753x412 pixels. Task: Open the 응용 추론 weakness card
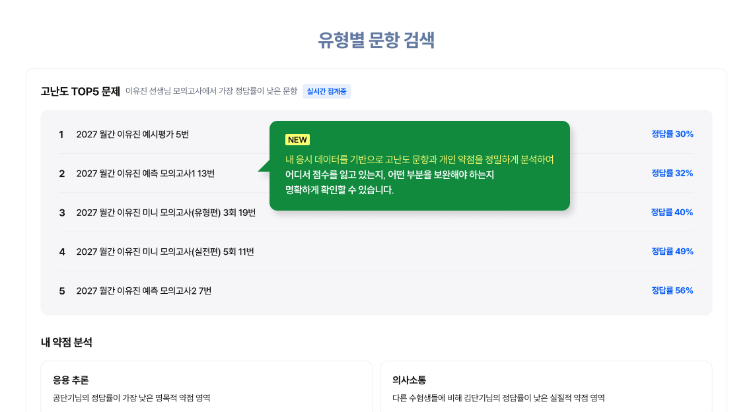[x=207, y=386]
